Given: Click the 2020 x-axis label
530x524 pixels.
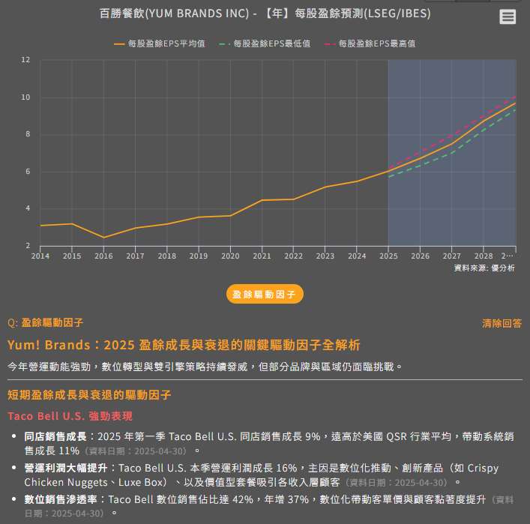Looking at the screenshot, I should click(230, 256).
